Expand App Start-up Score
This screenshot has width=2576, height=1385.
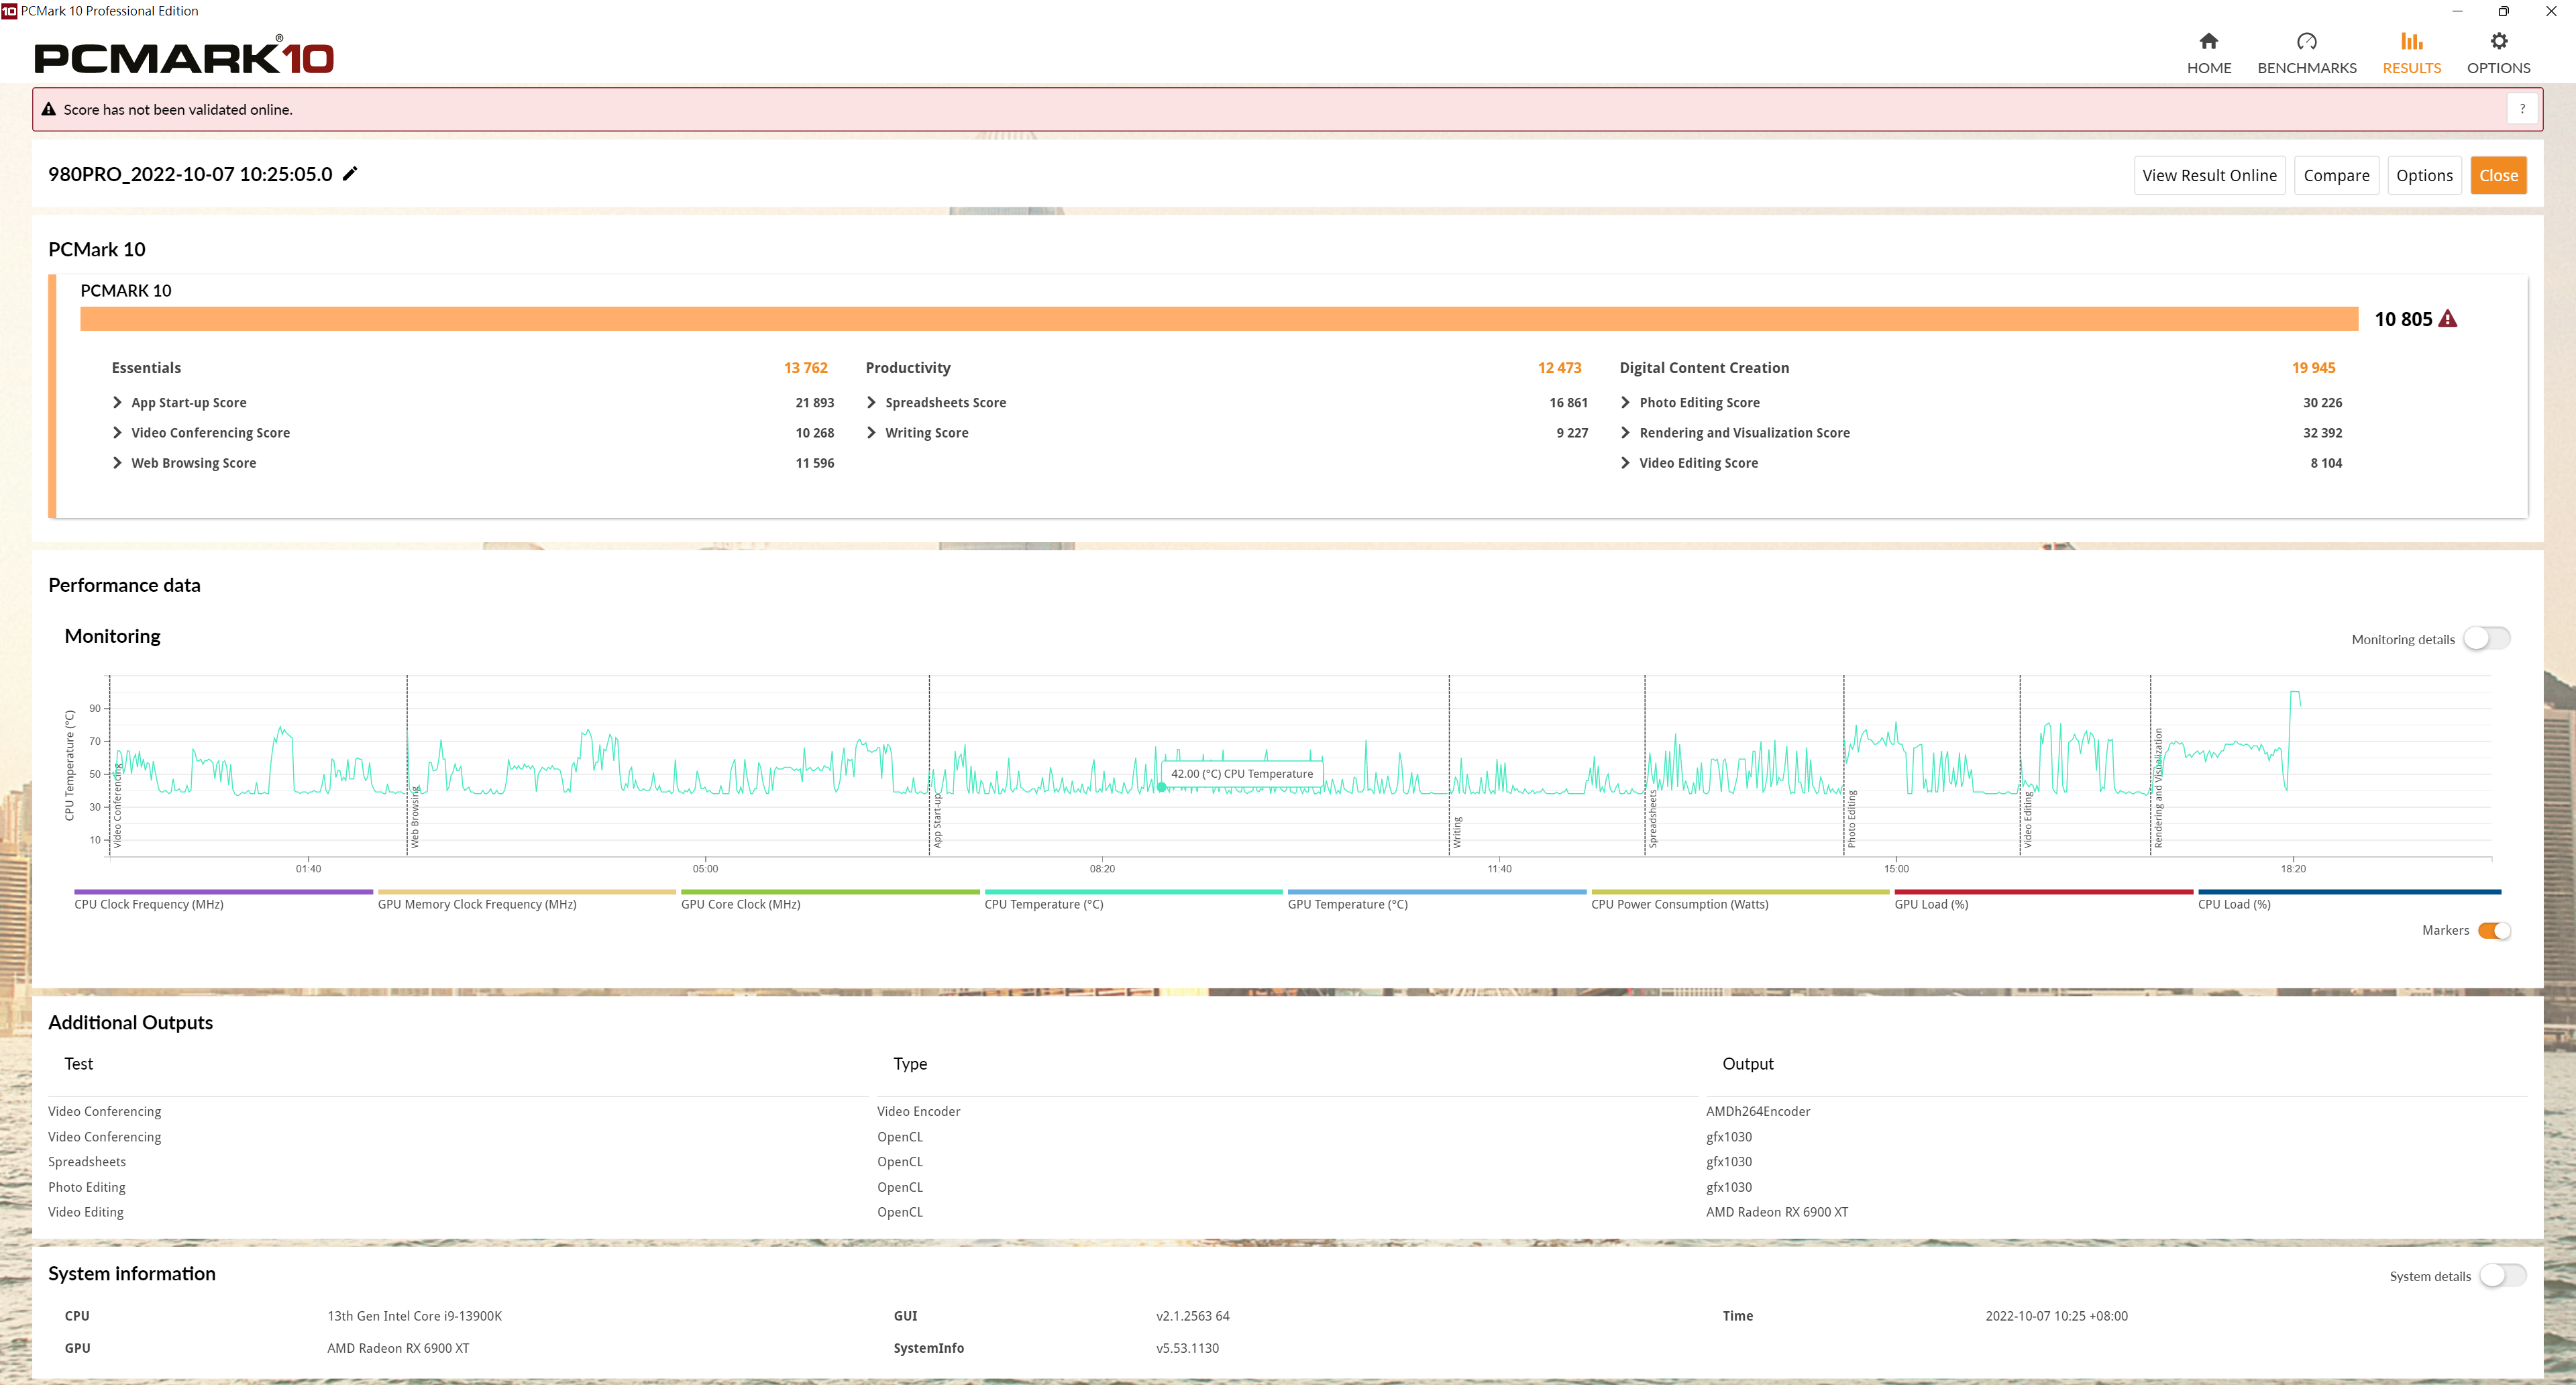point(117,402)
